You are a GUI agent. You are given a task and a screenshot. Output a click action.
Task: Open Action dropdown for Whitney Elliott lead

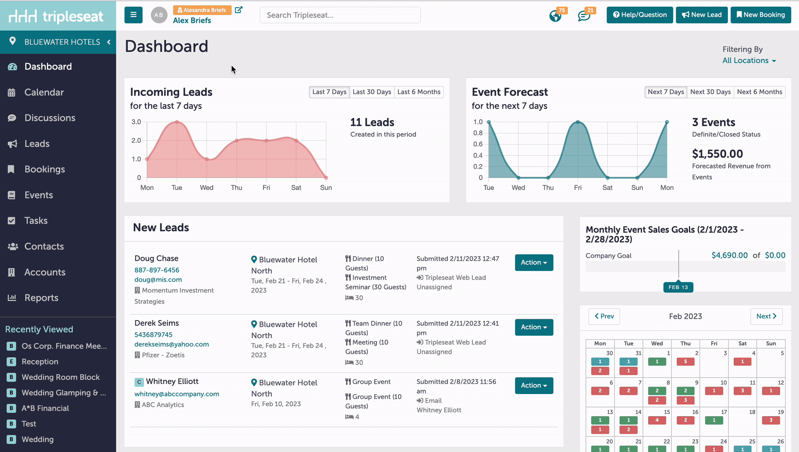[x=534, y=386]
